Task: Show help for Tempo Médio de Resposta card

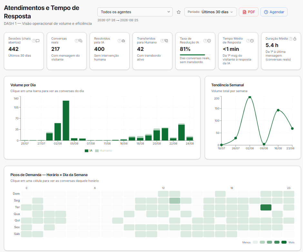Action: click(x=248, y=41)
